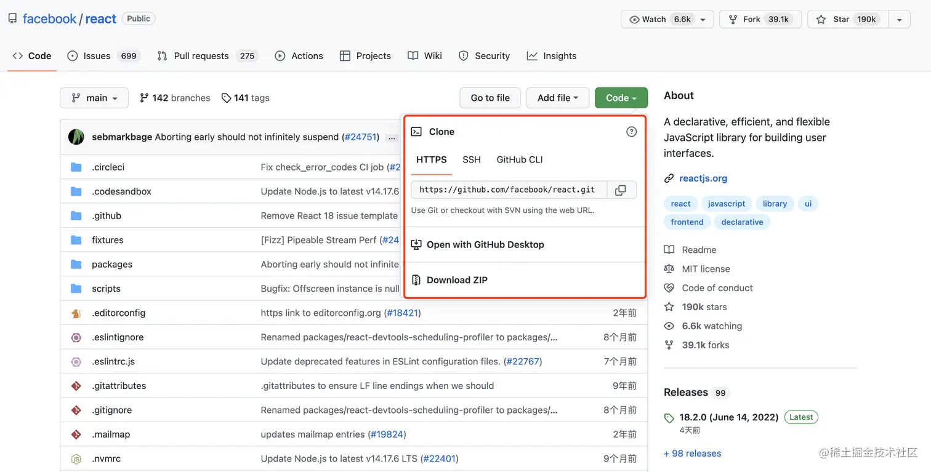Open the 141 tags link
The image size is (931, 472).
pyautogui.click(x=245, y=98)
